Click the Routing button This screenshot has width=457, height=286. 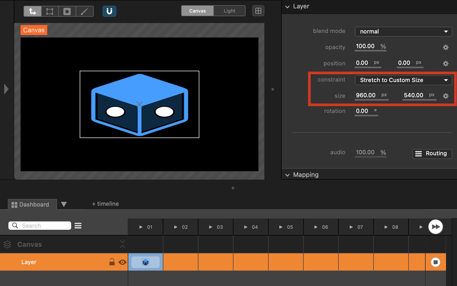tap(432, 153)
